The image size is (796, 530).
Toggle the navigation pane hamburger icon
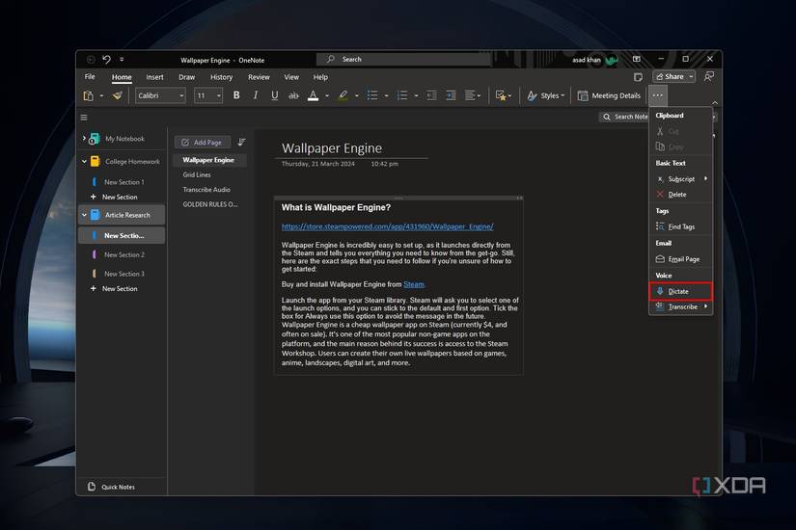(84, 118)
